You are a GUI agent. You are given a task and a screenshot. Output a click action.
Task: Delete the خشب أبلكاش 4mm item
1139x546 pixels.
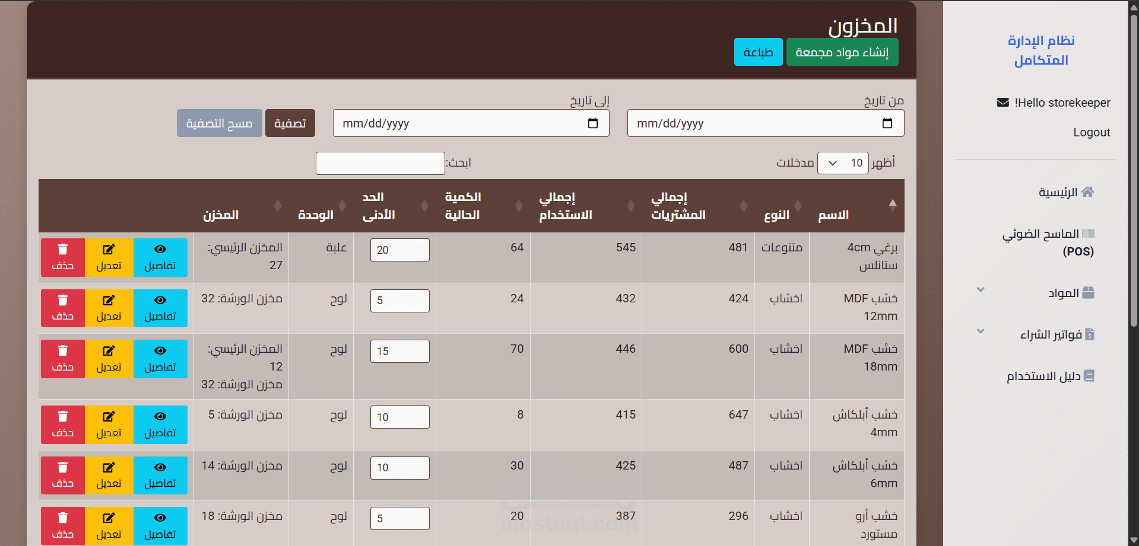point(63,424)
